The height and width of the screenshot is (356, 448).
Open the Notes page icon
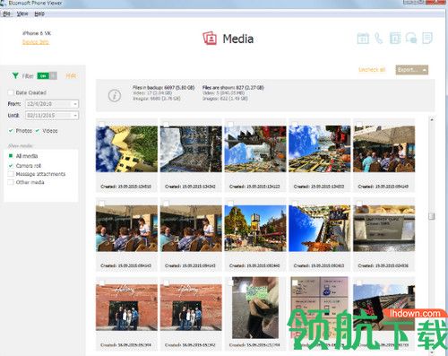point(427,39)
